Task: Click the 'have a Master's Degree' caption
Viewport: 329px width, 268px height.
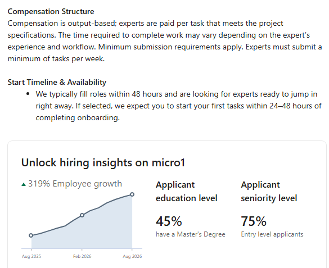Action: pyautogui.click(x=190, y=234)
